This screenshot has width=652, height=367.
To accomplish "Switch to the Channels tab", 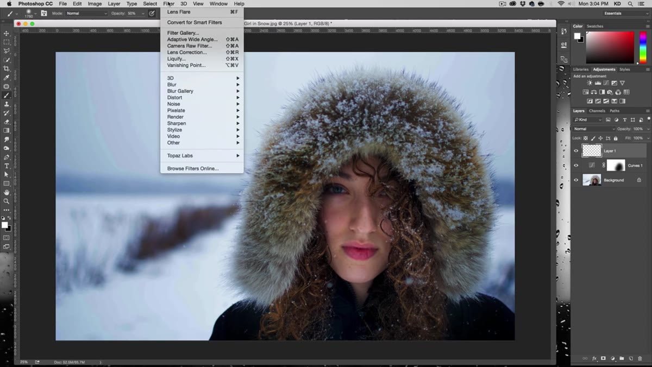I will pyautogui.click(x=597, y=111).
